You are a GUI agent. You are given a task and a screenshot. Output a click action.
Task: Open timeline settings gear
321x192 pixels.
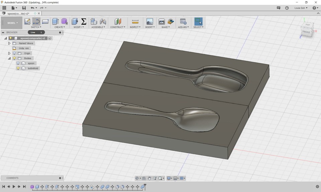click(x=317, y=186)
